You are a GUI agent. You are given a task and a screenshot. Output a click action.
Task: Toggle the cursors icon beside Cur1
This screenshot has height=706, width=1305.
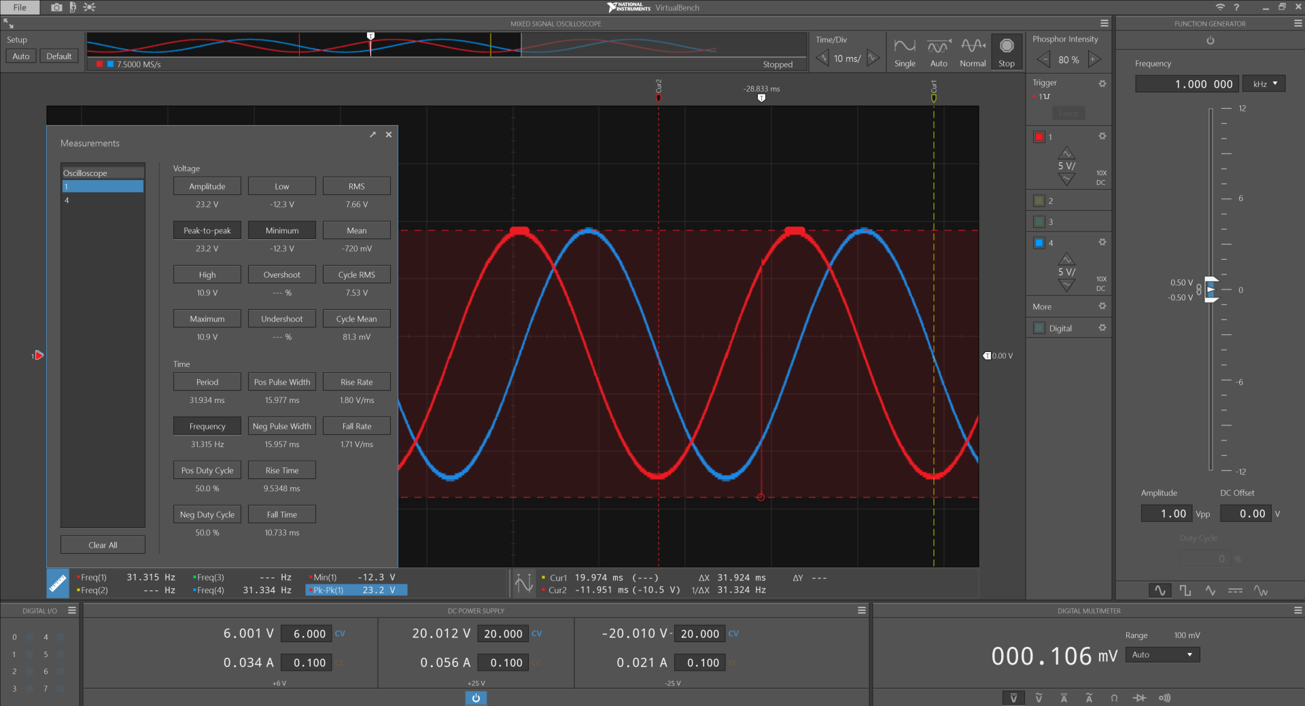524,583
